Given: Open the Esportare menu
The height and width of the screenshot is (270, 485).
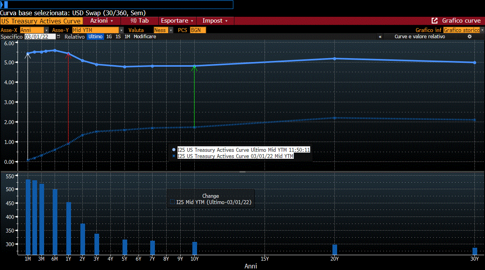Looking at the screenshot, I should [177, 21].
